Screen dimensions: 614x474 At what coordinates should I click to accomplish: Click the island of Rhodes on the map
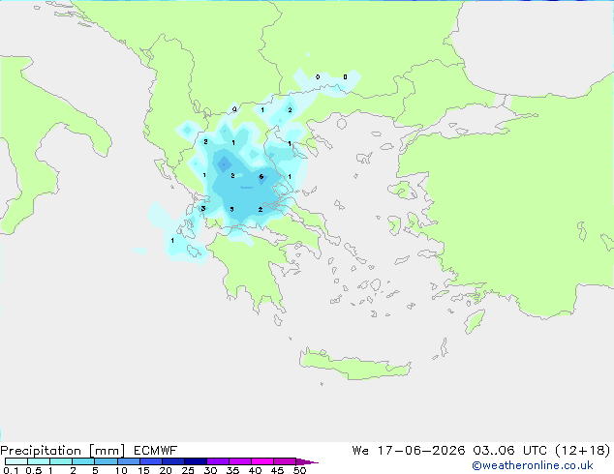pyautogui.click(x=475, y=321)
